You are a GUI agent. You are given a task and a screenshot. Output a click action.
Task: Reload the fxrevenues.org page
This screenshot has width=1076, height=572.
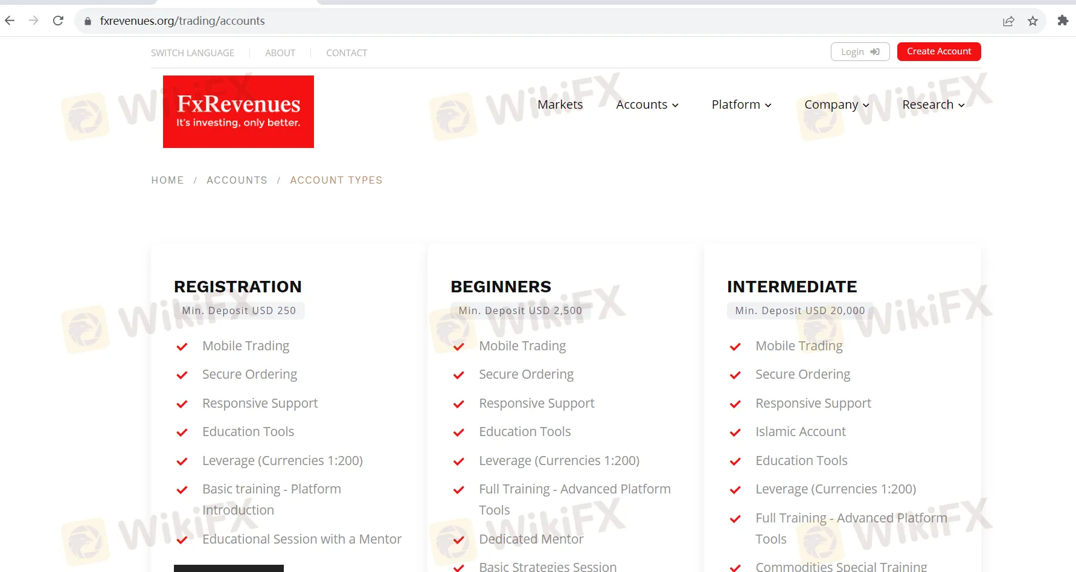click(x=58, y=21)
